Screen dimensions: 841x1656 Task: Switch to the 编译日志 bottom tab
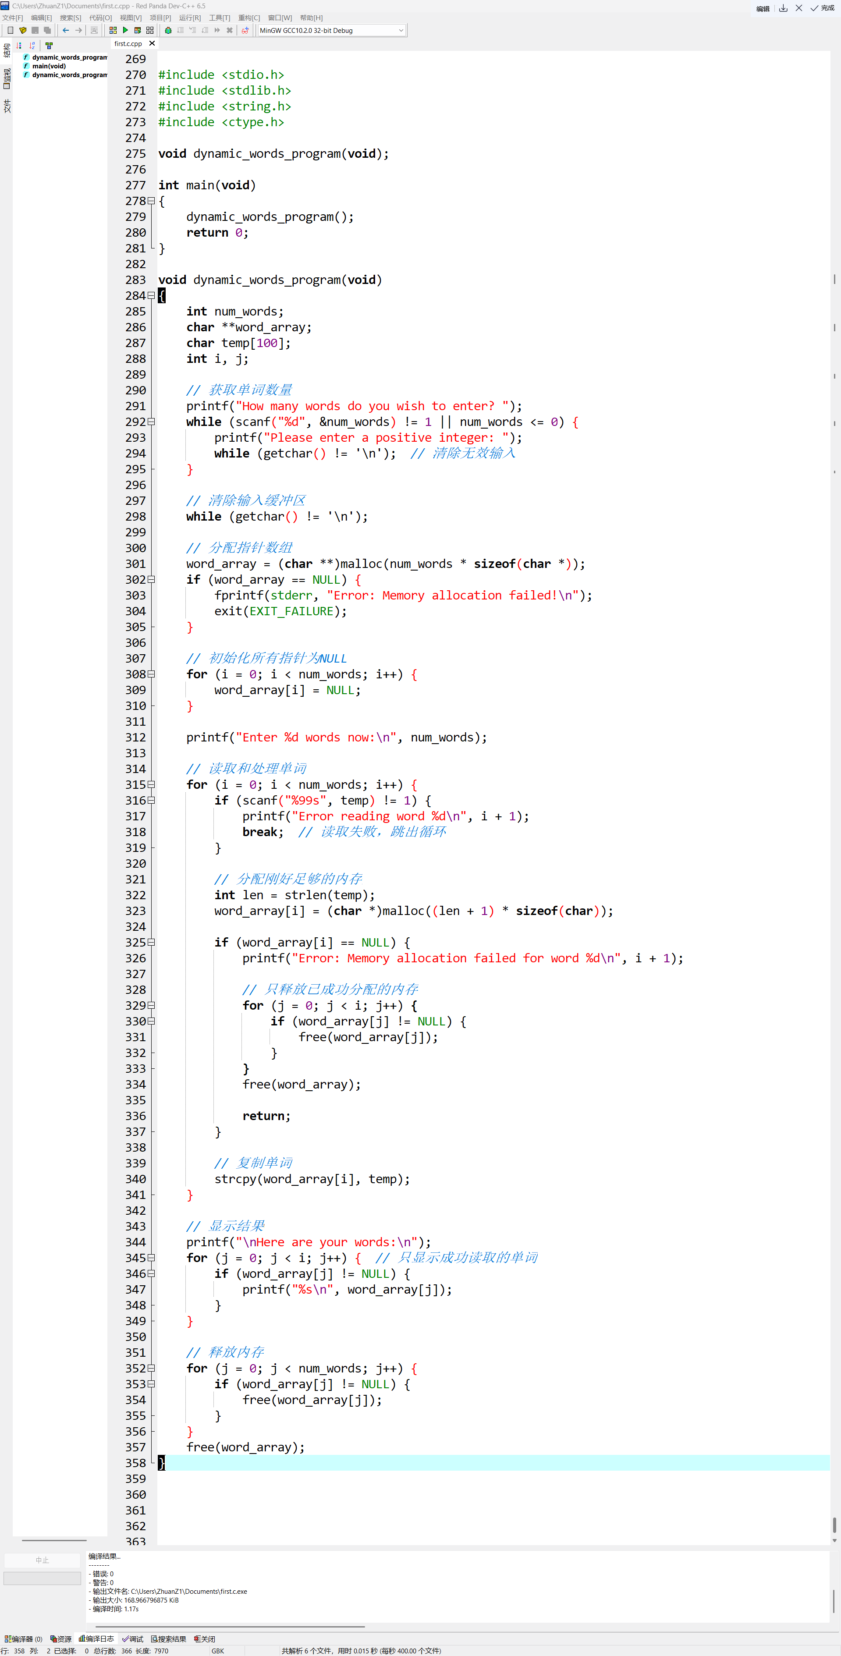(96, 1638)
